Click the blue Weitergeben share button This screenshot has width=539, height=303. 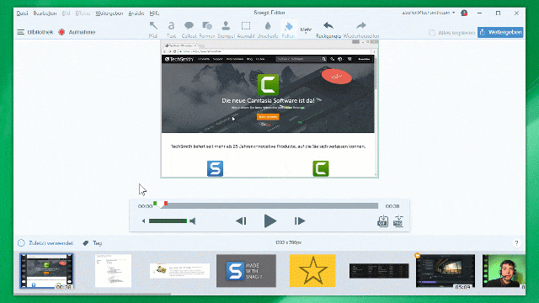(500, 32)
